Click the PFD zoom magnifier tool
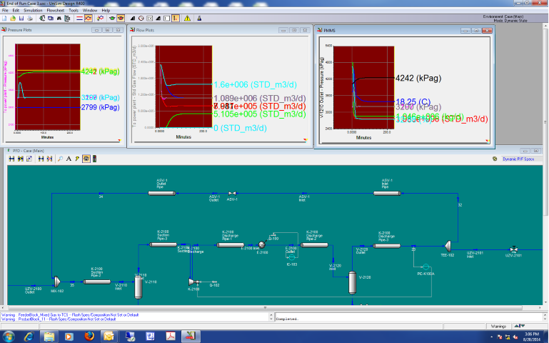 click(60, 159)
